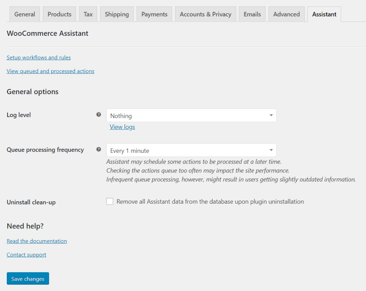
Task: Select the Assistant tab
Action: (324, 14)
